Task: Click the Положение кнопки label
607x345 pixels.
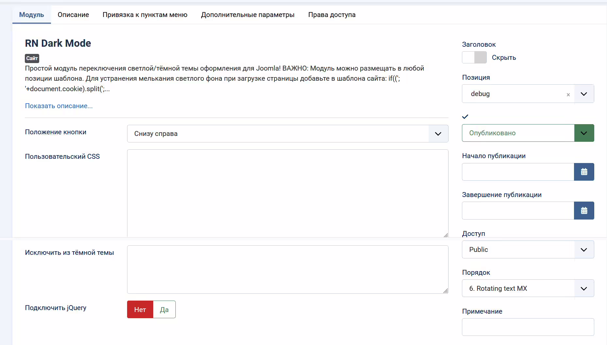Action: coord(56,132)
